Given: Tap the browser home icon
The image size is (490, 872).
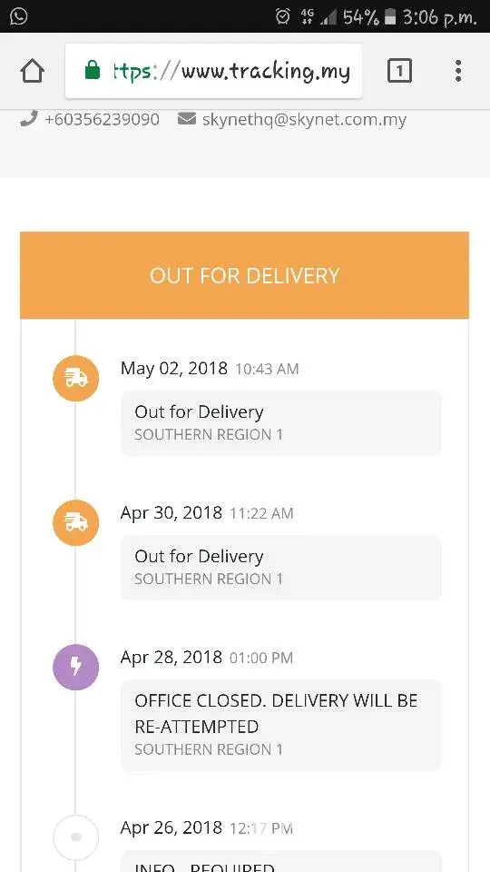Looking at the screenshot, I should coord(33,71).
